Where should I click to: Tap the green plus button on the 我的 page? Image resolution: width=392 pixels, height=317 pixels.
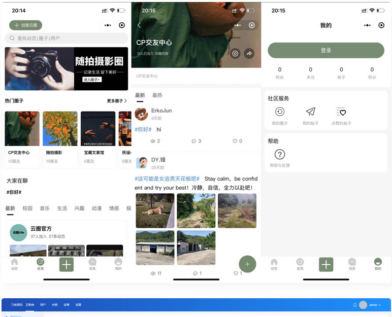click(326, 264)
